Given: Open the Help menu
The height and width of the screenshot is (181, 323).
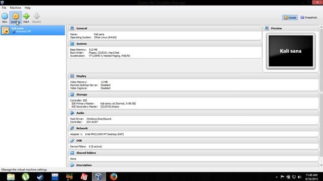Looking at the screenshot, I should [27, 8].
